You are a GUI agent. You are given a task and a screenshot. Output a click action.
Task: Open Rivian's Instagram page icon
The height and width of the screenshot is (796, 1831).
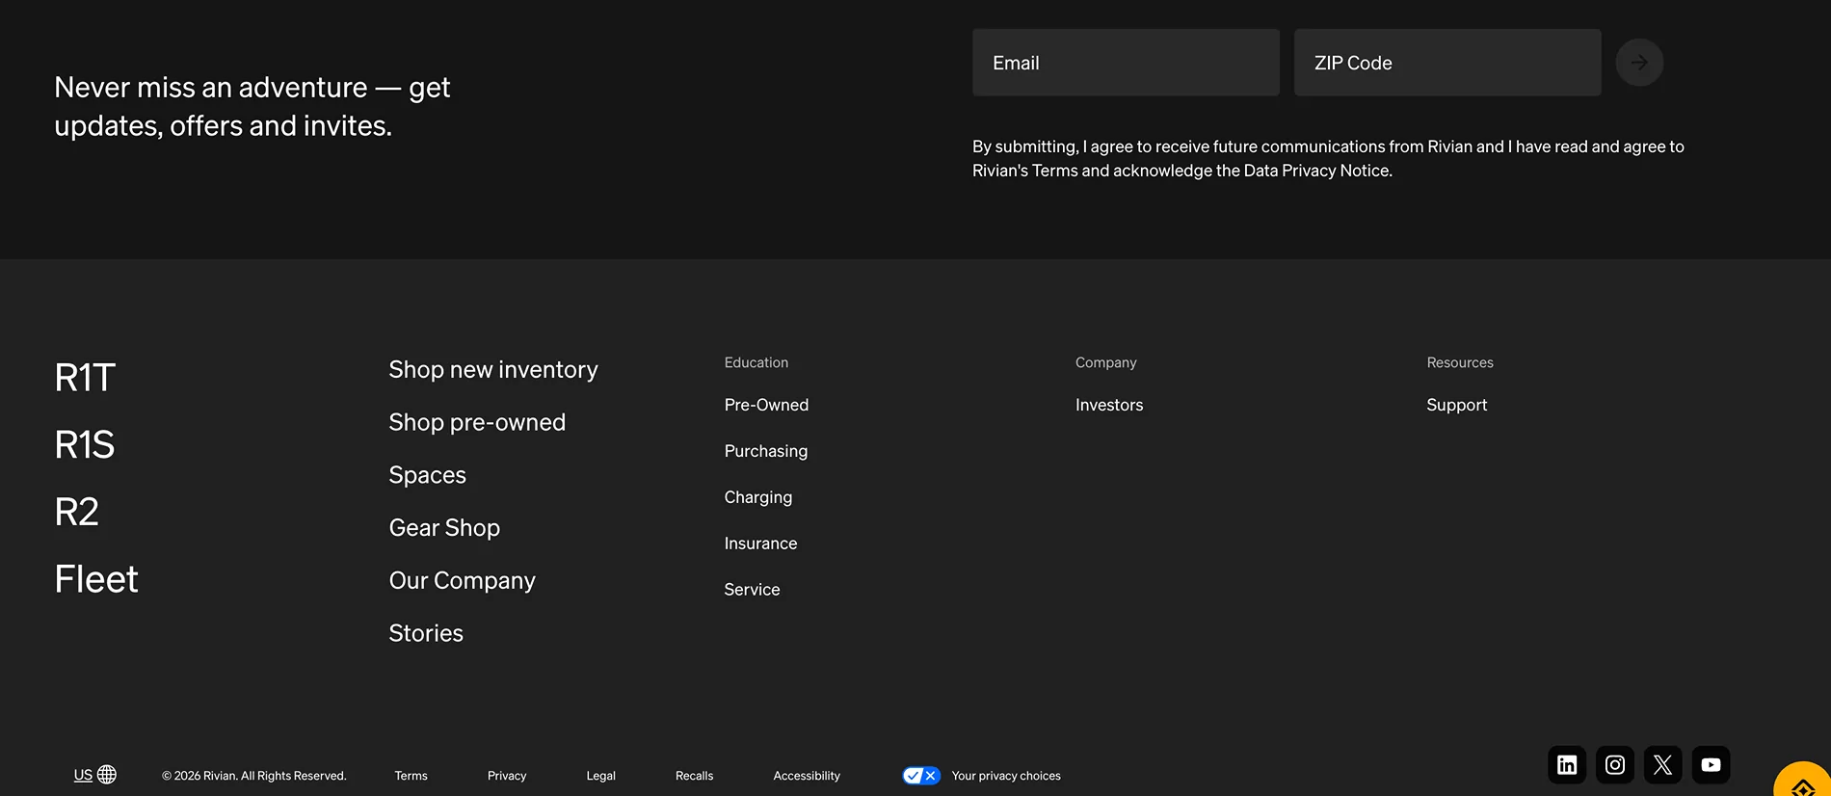(x=1615, y=765)
